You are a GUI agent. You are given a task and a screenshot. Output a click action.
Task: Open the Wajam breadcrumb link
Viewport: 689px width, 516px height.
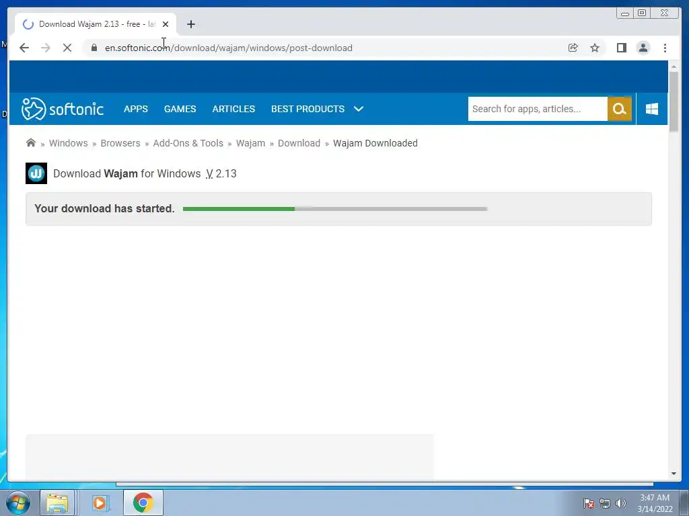pyautogui.click(x=250, y=143)
